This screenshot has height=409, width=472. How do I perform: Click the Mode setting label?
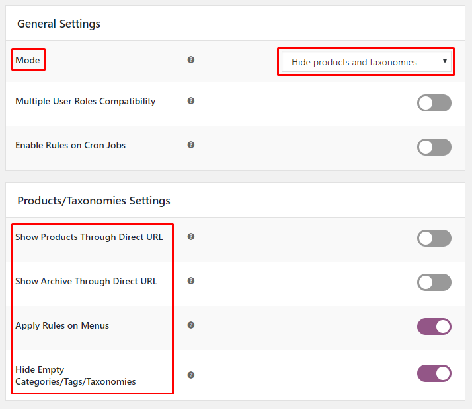[x=28, y=60]
